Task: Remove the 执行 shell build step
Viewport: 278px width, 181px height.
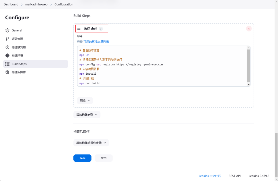Action: point(249,28)
